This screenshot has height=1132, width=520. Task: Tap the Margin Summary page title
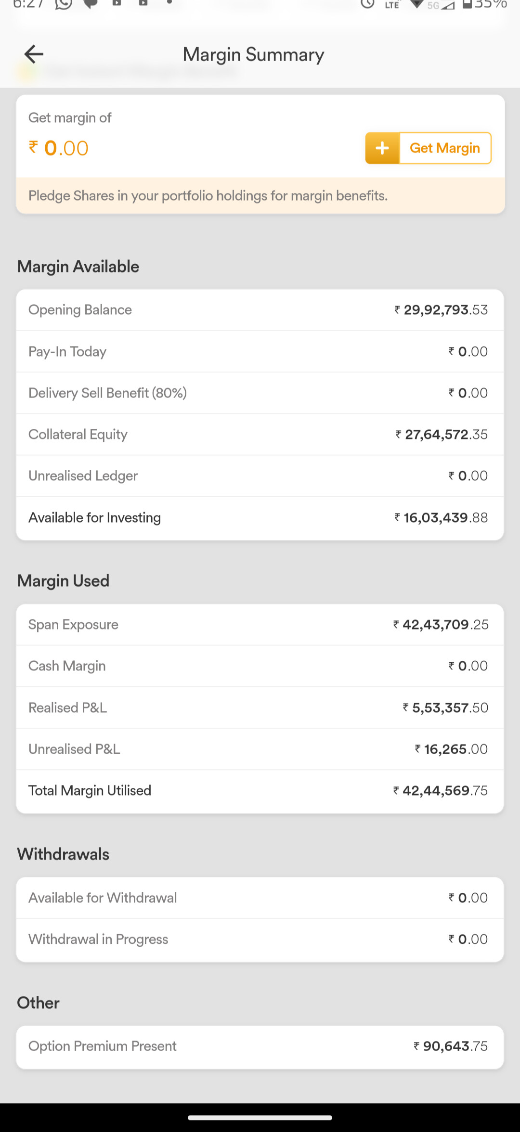253,54
